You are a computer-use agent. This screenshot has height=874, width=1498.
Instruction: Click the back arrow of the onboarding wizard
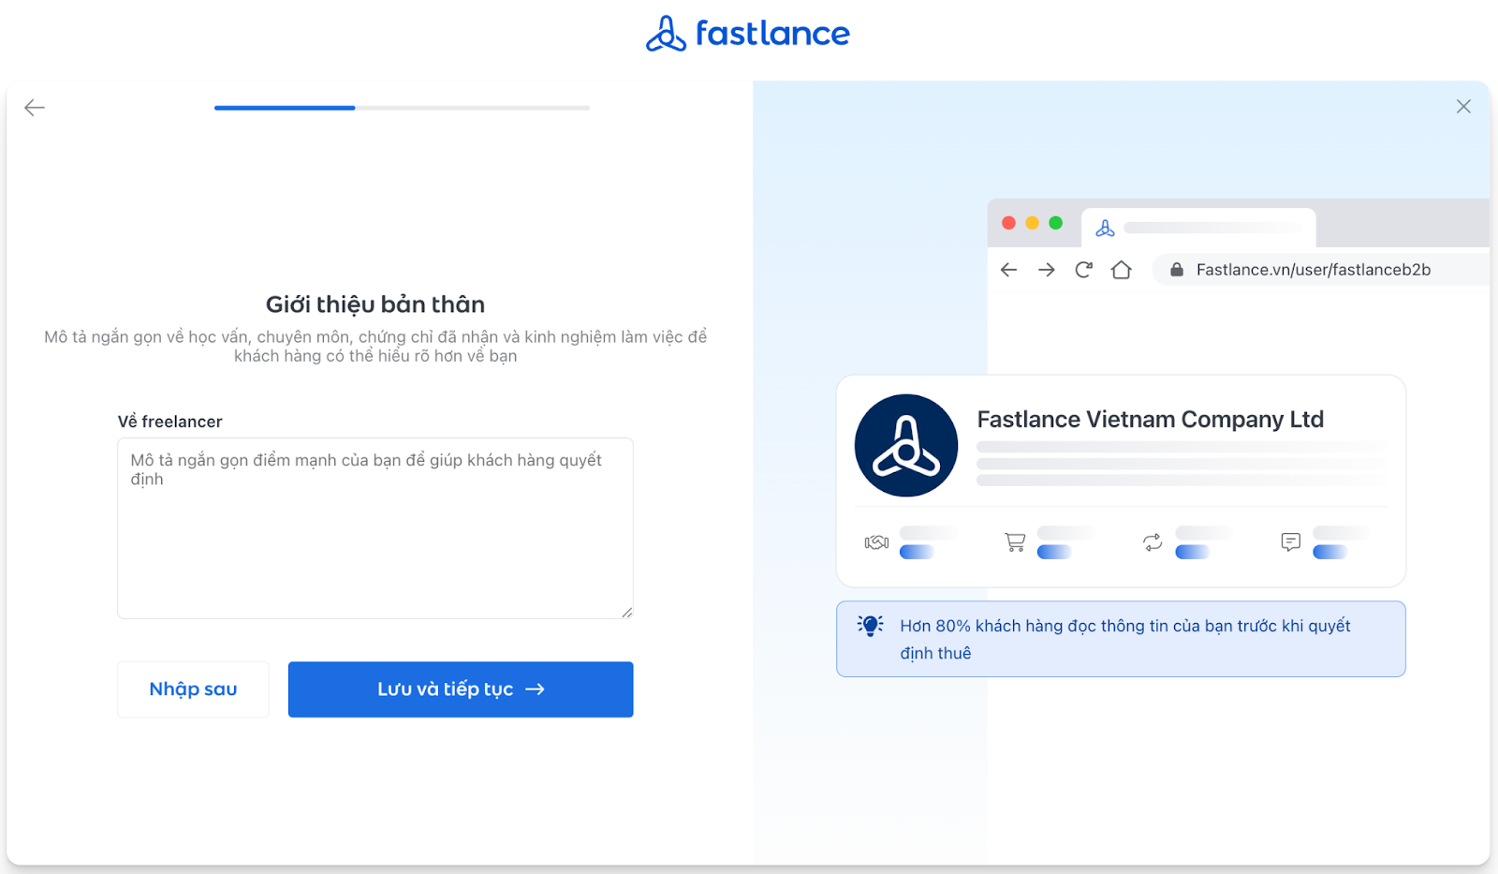[35, 107]
